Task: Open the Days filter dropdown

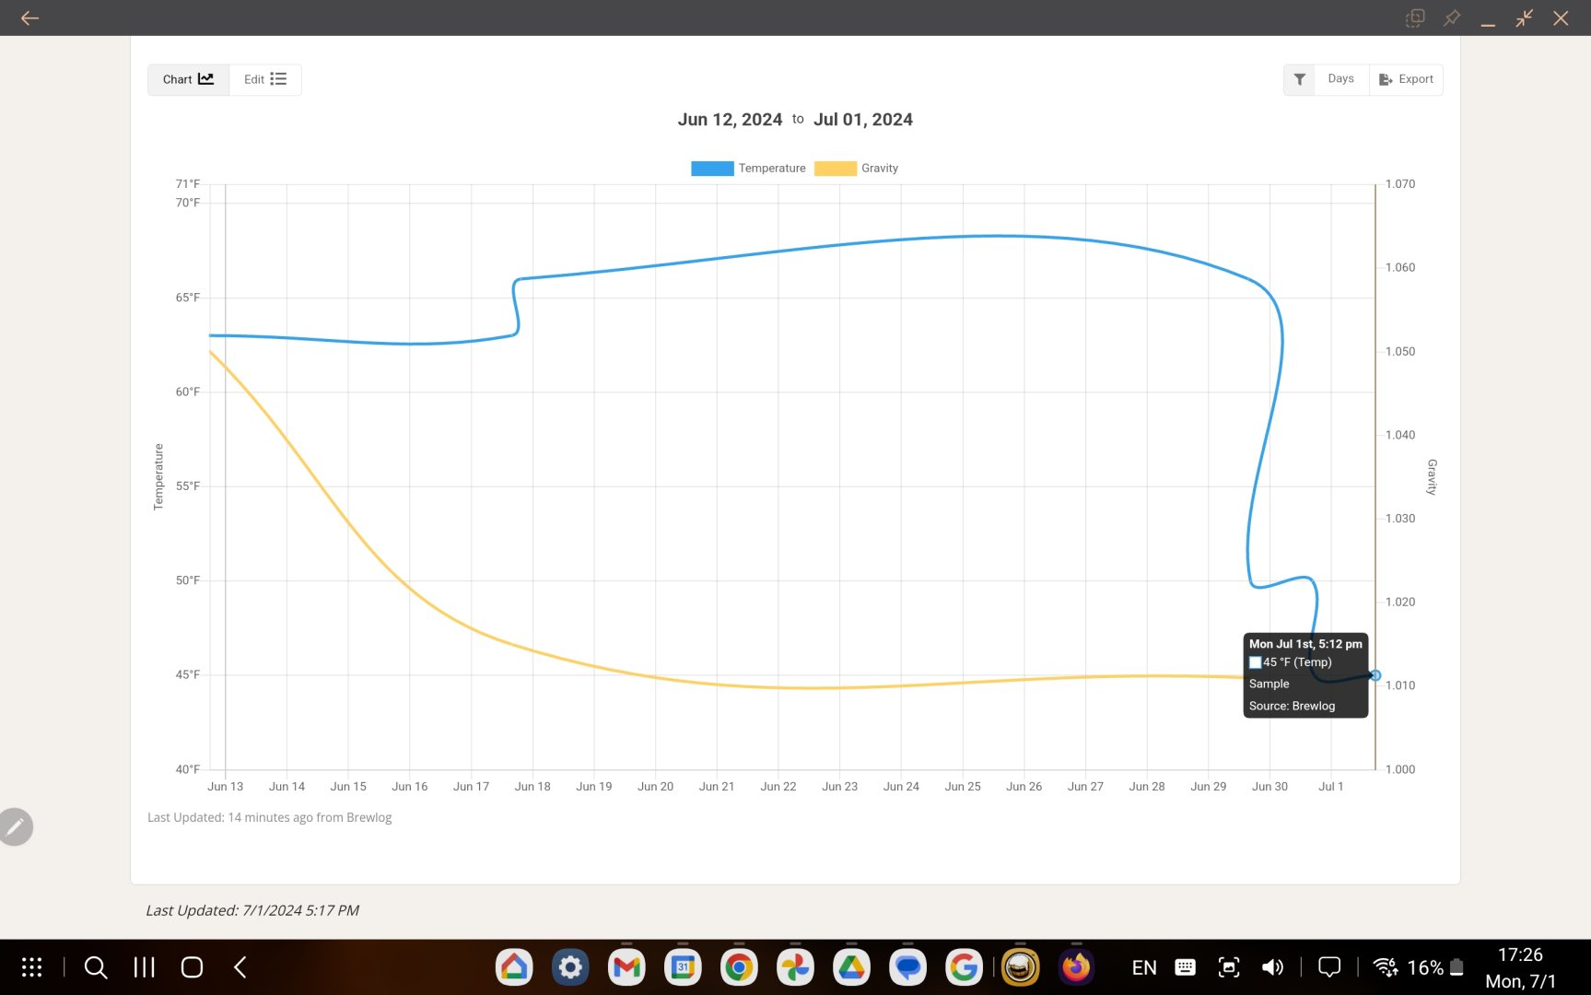Action: click(1340, 79)
